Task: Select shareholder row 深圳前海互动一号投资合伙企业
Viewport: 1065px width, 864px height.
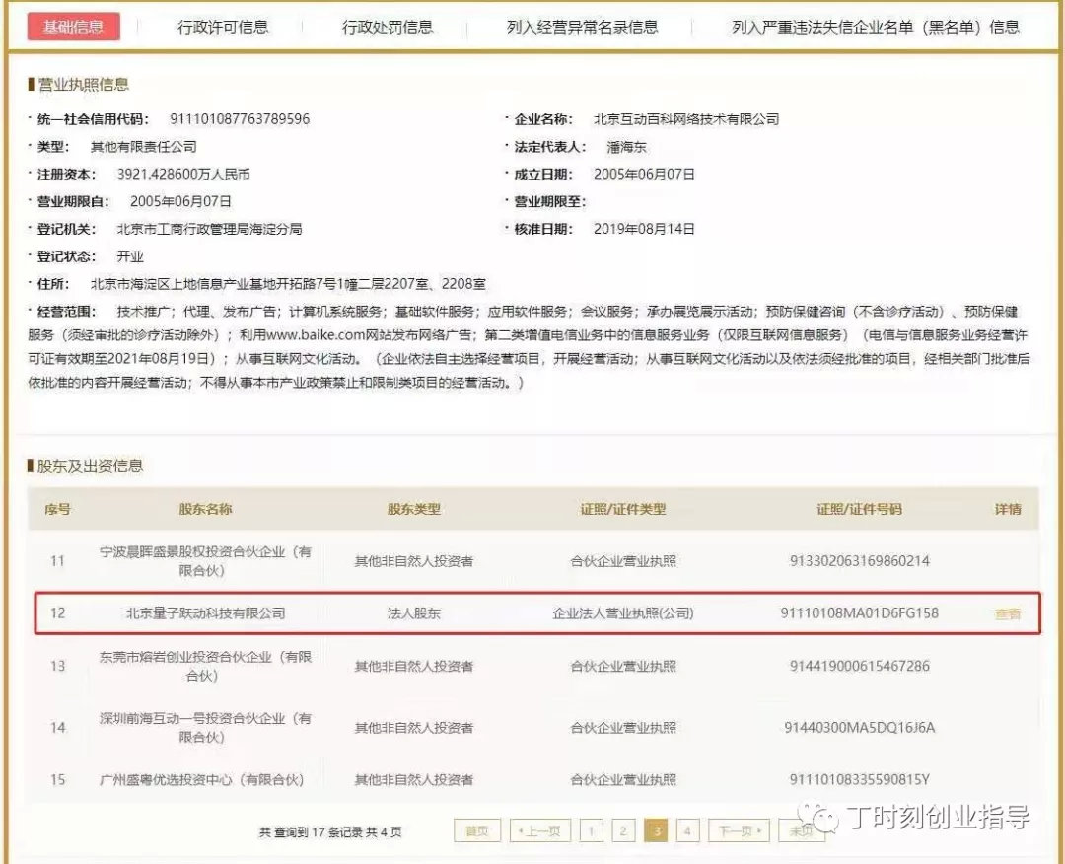Action: pos(205,728)
